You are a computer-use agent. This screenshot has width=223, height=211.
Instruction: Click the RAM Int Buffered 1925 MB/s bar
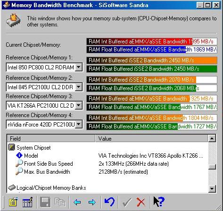coord(152,99)
